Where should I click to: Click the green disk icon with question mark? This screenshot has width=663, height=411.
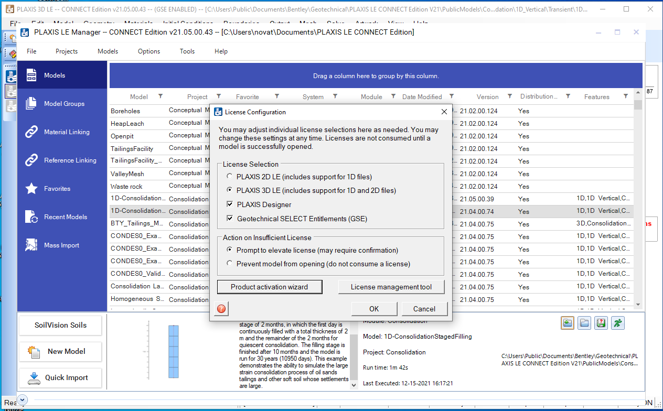(601, 323)
